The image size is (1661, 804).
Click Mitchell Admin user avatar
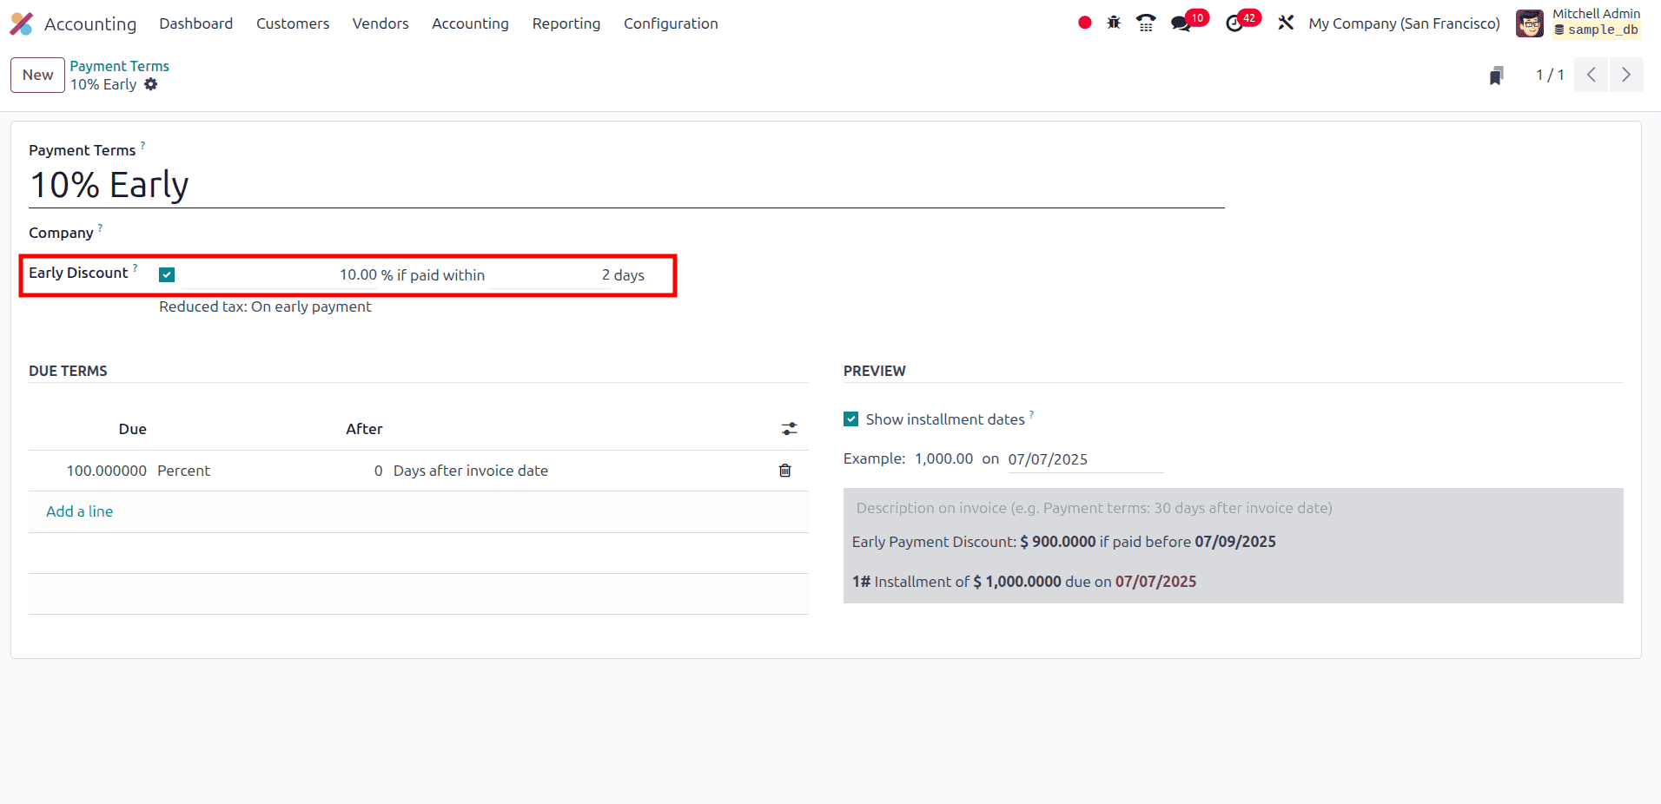[1529, 23]
